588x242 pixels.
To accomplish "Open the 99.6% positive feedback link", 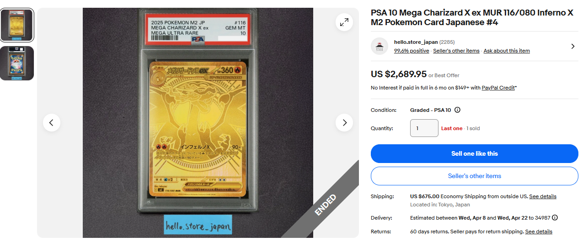I will [x=412, y=51].
